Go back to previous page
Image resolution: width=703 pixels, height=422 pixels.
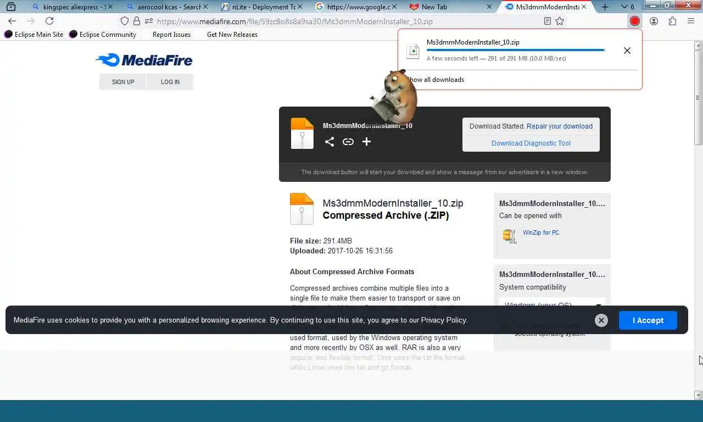pos(12,21)
